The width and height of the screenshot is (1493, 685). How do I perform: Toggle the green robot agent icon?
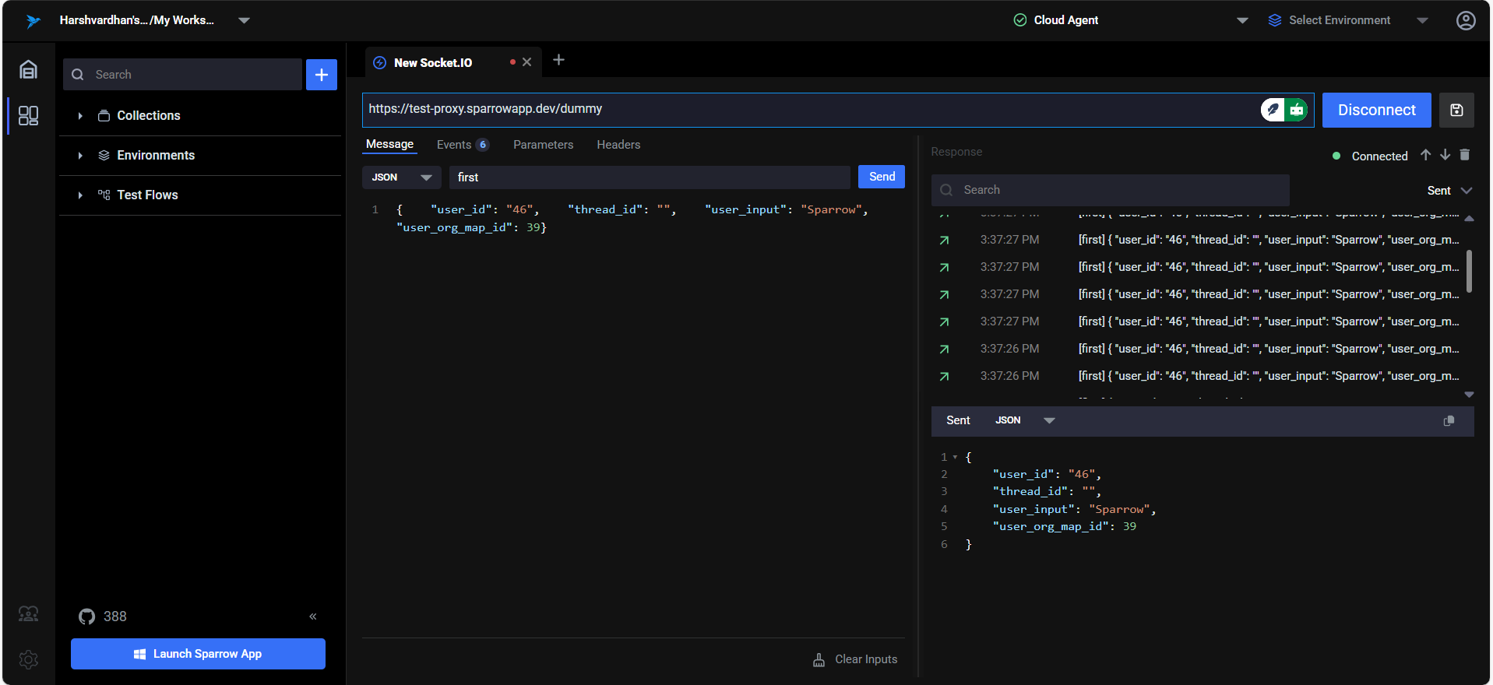1297,110
